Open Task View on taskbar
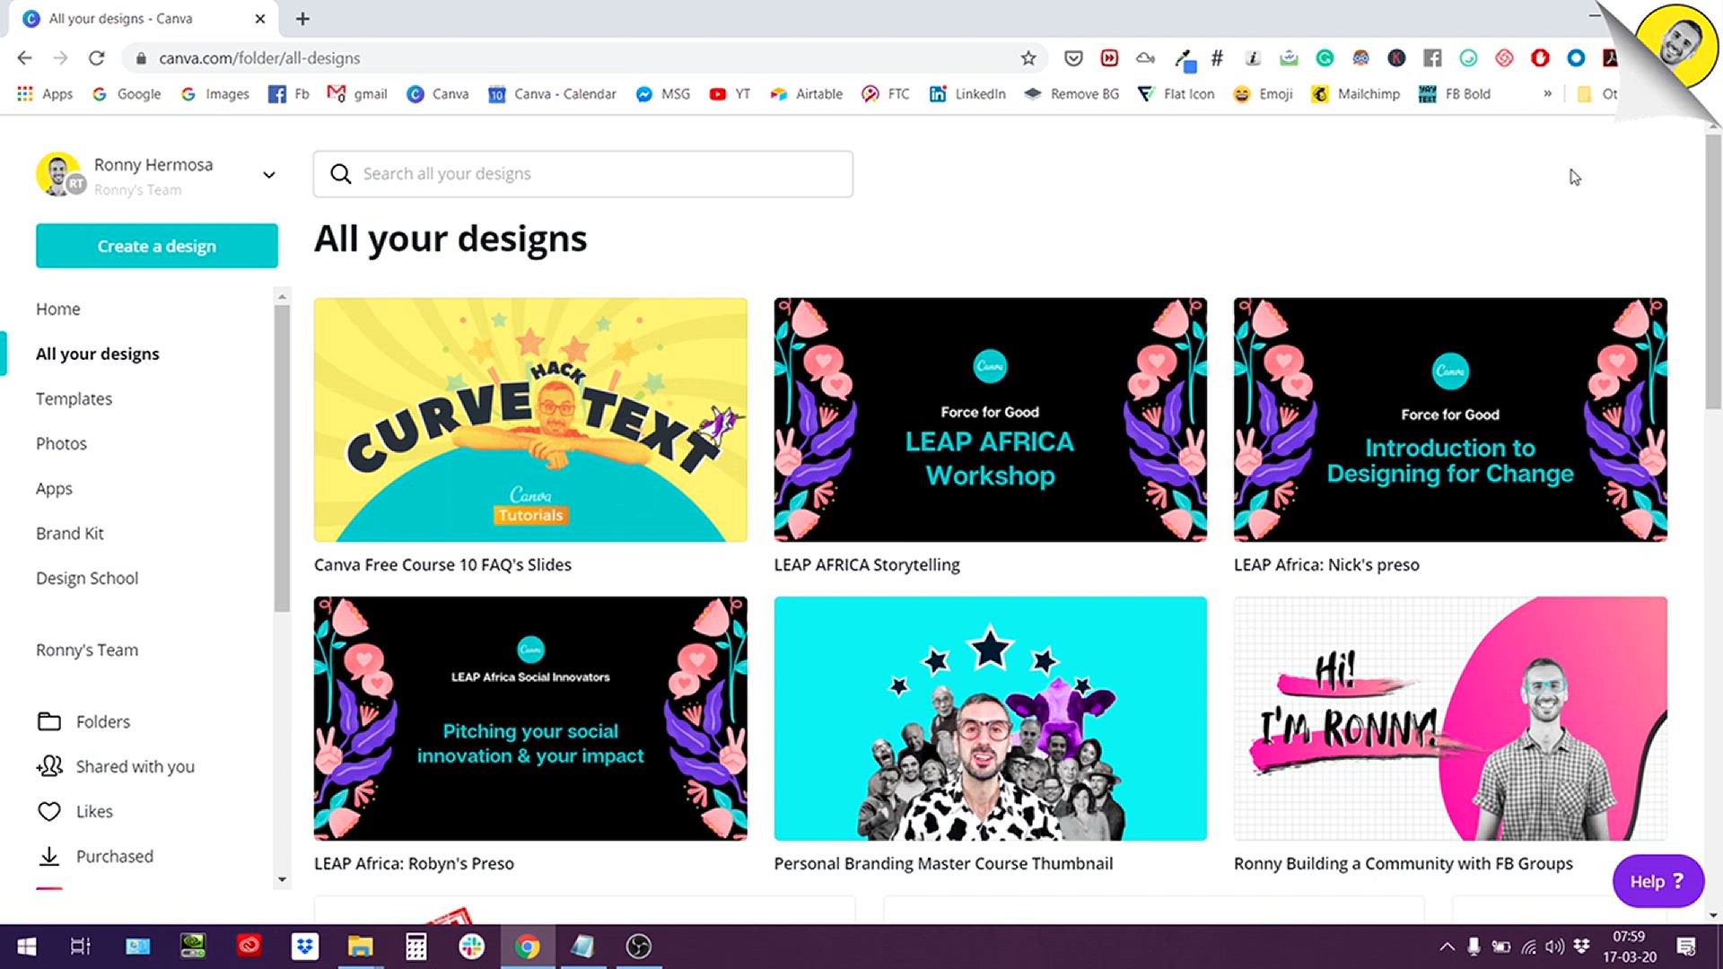This screenshot has width=1723, height=969. pyautogui.click(x=80, y=947)
